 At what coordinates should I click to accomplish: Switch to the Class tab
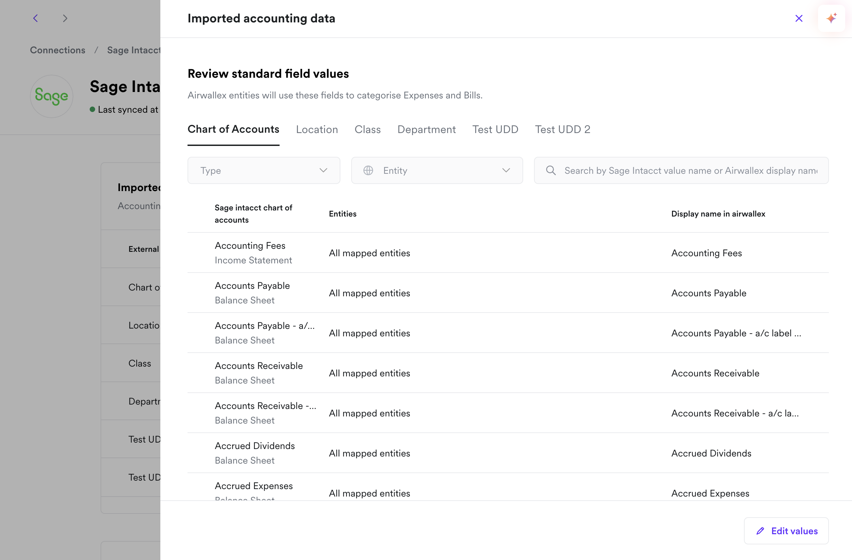pyautogui.click(x=368, y=129)
